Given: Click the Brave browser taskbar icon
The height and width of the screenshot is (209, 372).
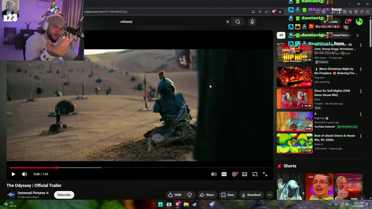Looking at the screenshot, I should coord(178,204).
